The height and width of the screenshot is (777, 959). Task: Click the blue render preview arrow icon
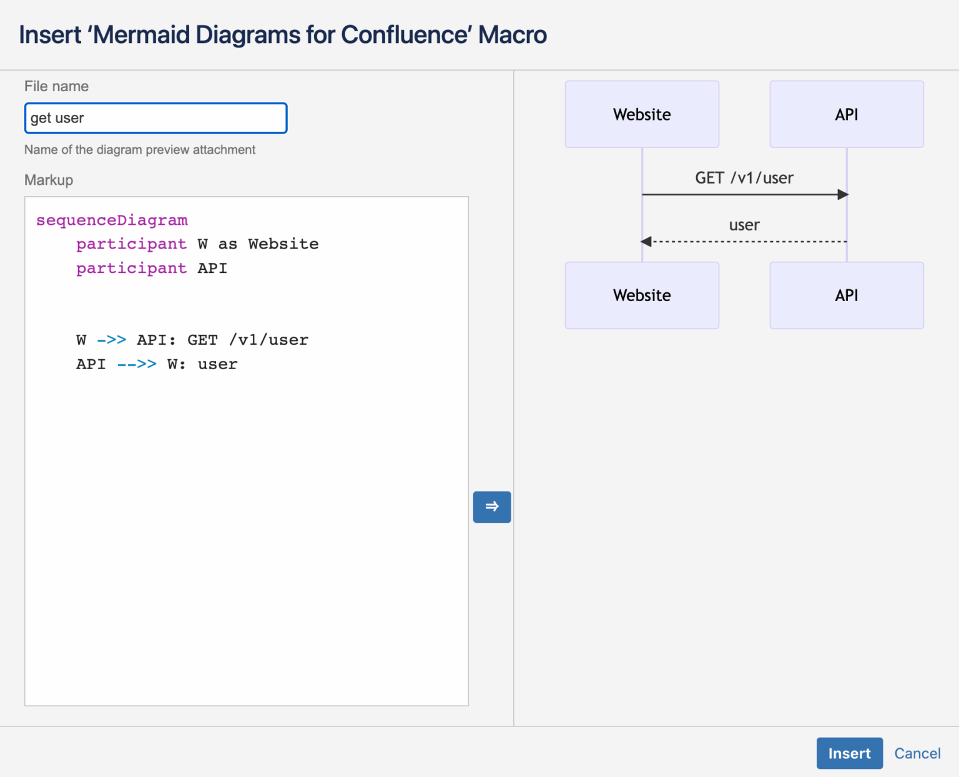pos(491,507)
